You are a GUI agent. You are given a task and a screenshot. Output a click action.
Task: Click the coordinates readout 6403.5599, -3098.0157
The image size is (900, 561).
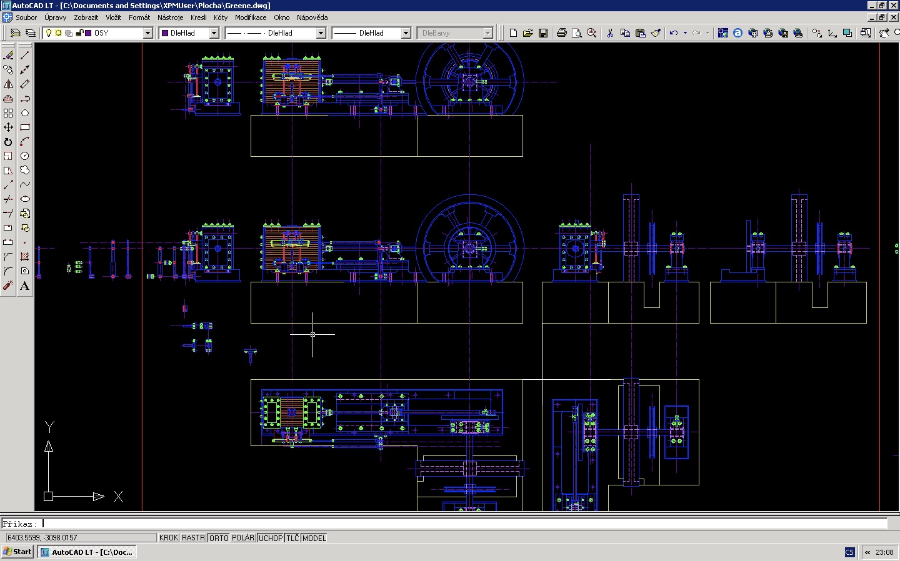click(81, 538)
